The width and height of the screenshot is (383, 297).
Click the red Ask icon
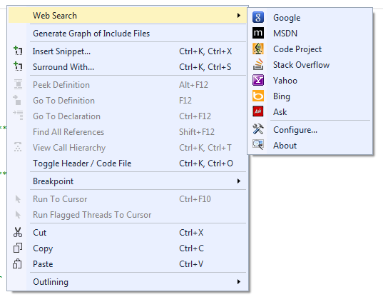pyautogui.click(x=258, y=111)
